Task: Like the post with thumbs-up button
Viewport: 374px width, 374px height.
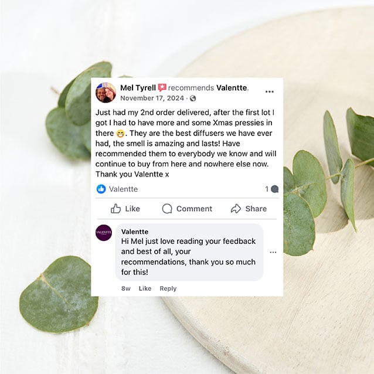Action: (x=125, y=209)
